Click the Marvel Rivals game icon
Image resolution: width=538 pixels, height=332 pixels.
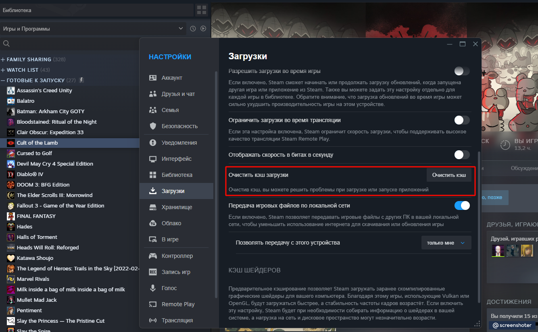point(11,279)
